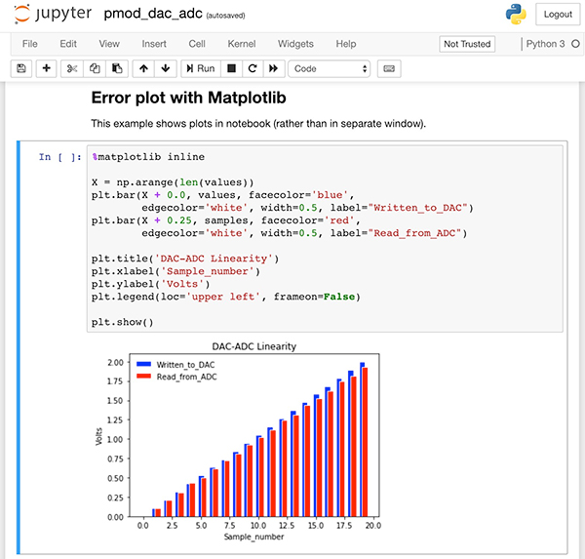Image resolution: width=585 pixels, height=559 pixels.
Task: Click the Logout button
Action: tap(558, 15)
